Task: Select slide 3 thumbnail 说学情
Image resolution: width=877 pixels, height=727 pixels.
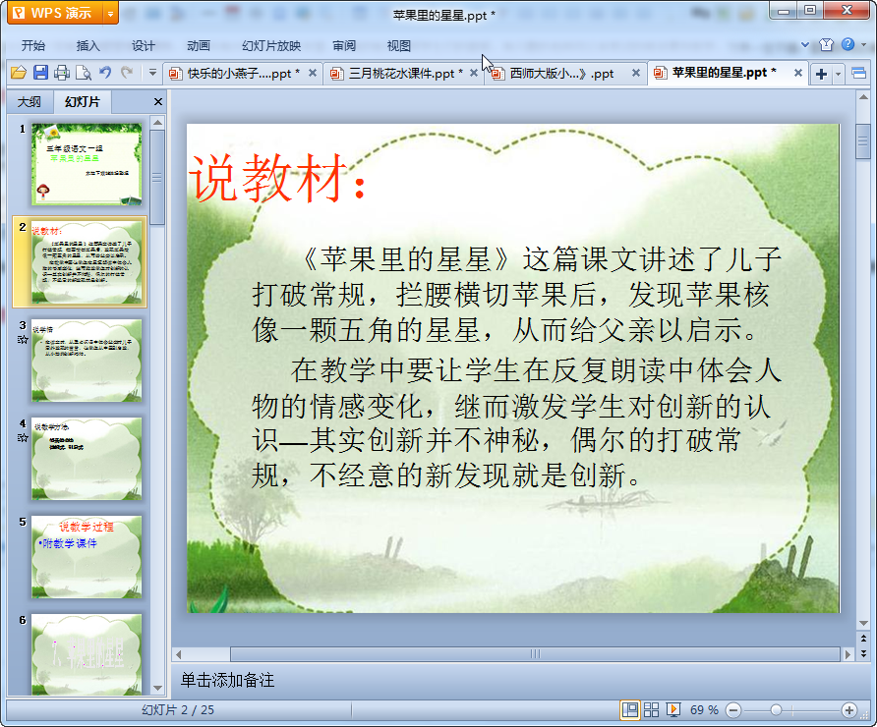Action: (87, 361)
